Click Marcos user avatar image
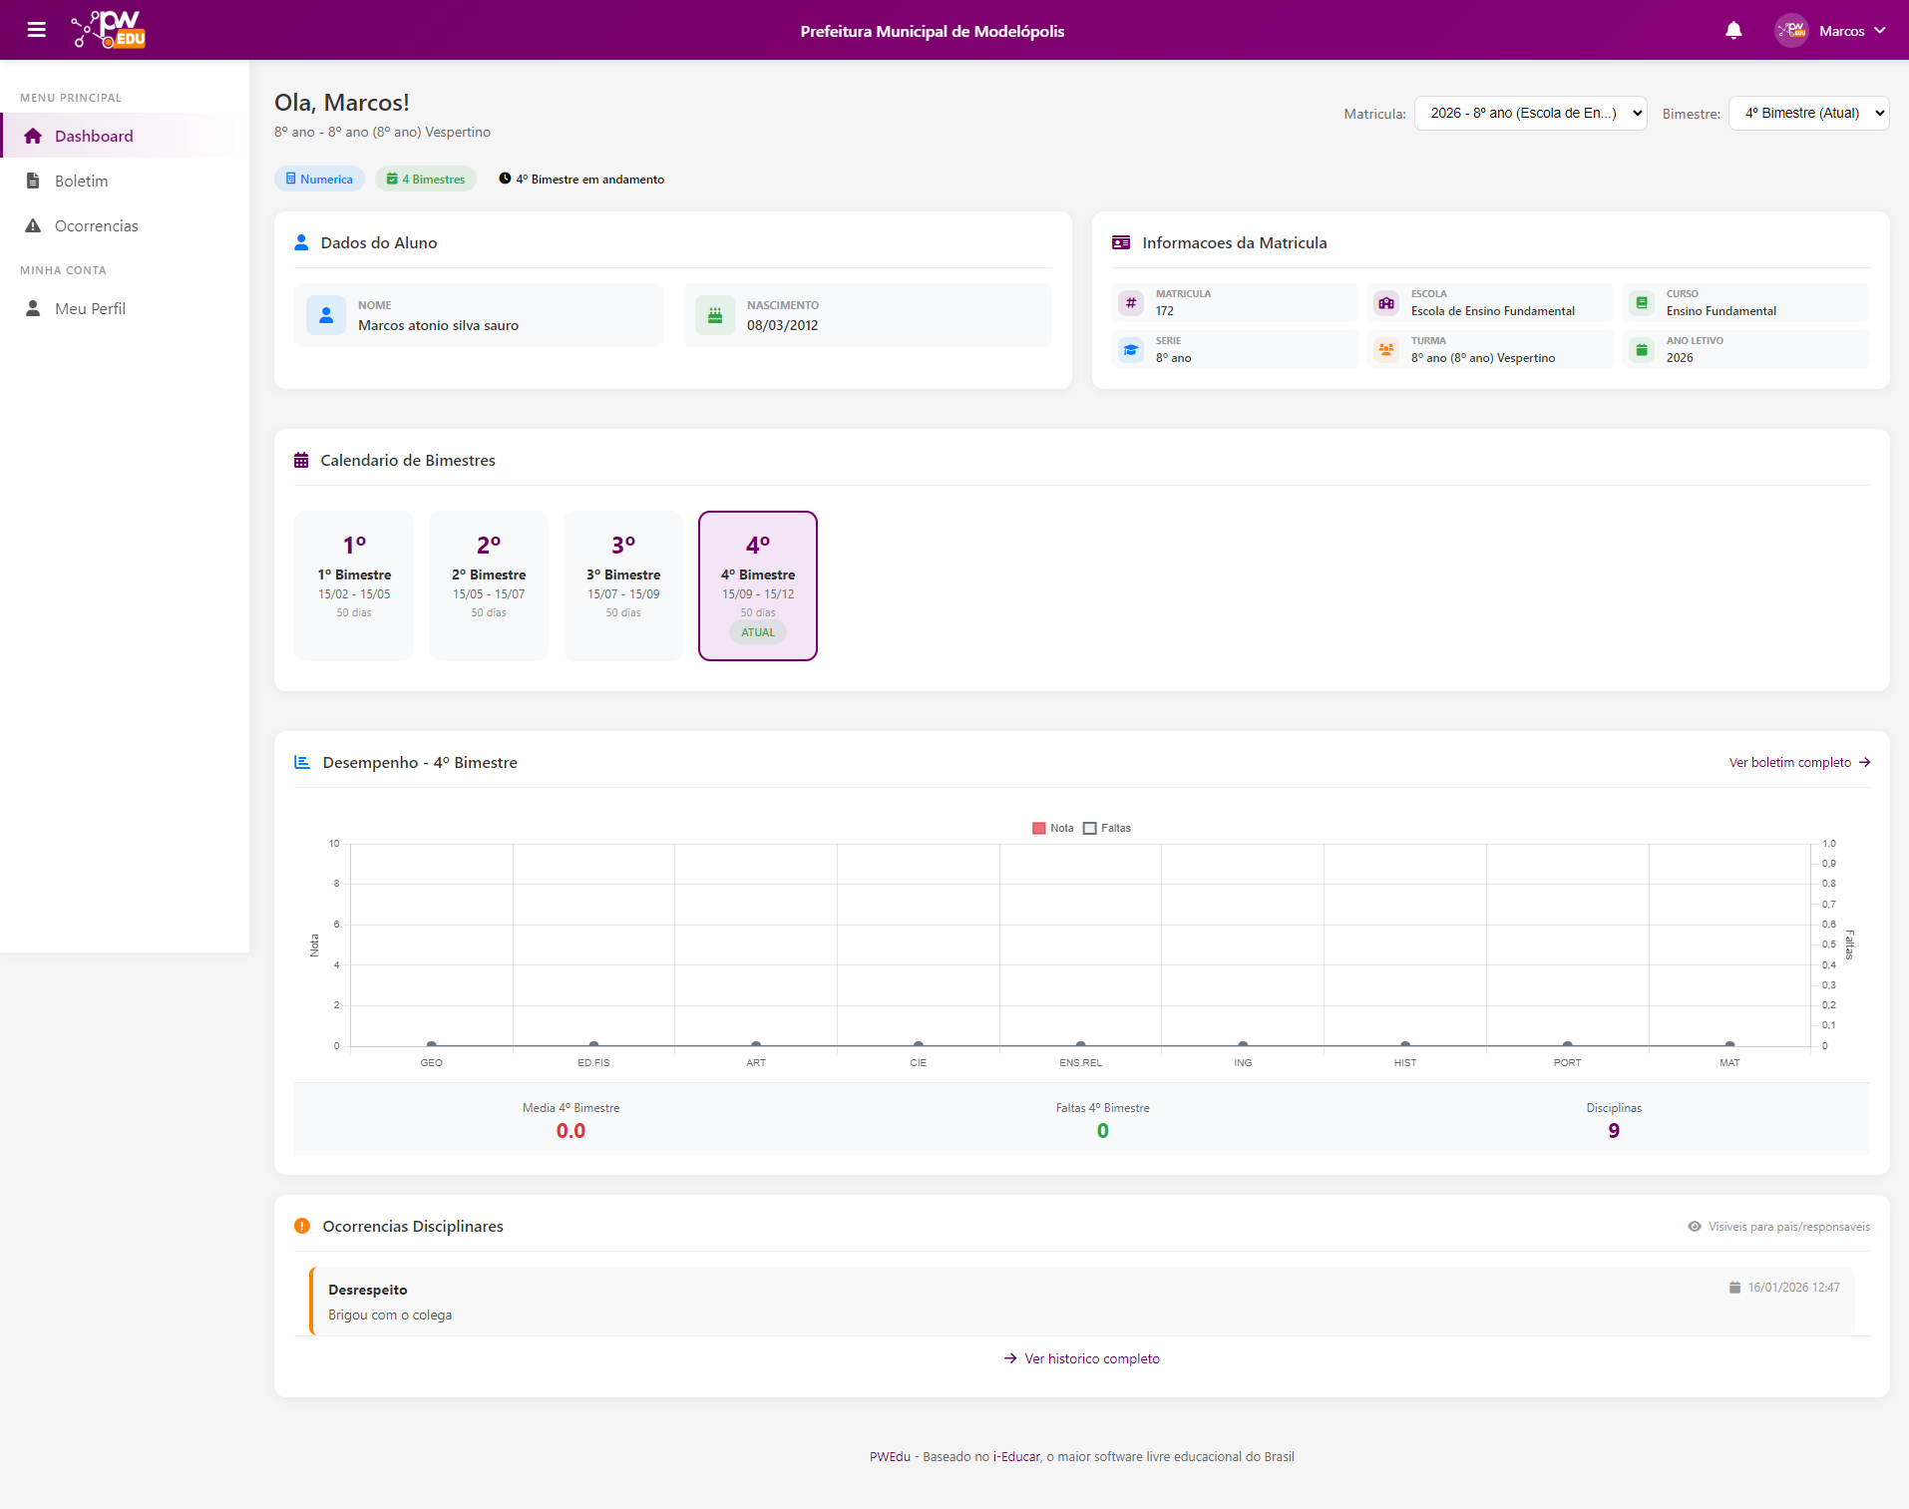 (1791, 31)
